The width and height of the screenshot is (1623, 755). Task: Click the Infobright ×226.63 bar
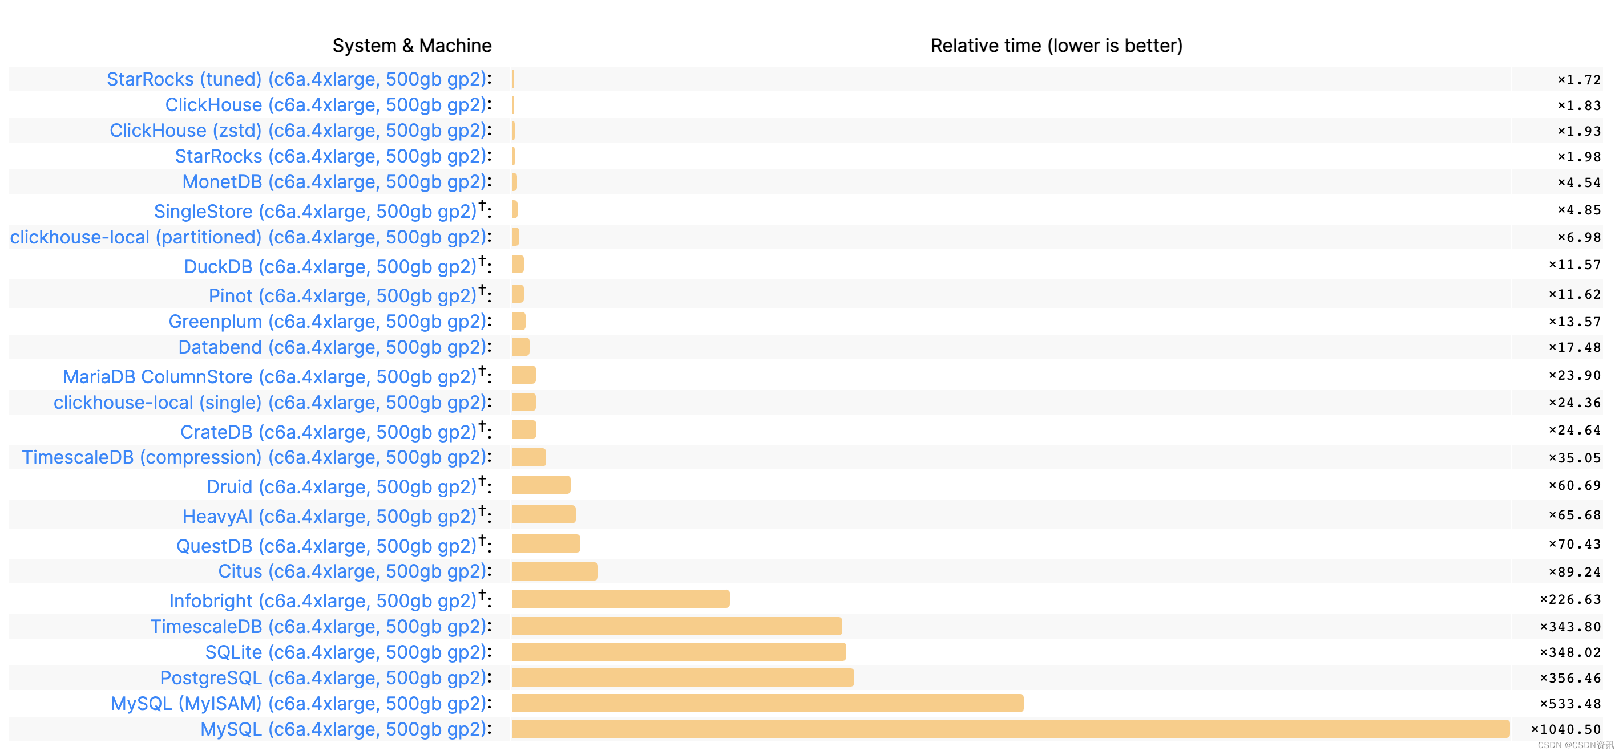[x=620, y=599]
